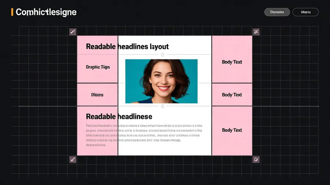The width and height of the screenshot is (330, 185).
Task: Click the circular divider handle below the photo
Action: 162,106
